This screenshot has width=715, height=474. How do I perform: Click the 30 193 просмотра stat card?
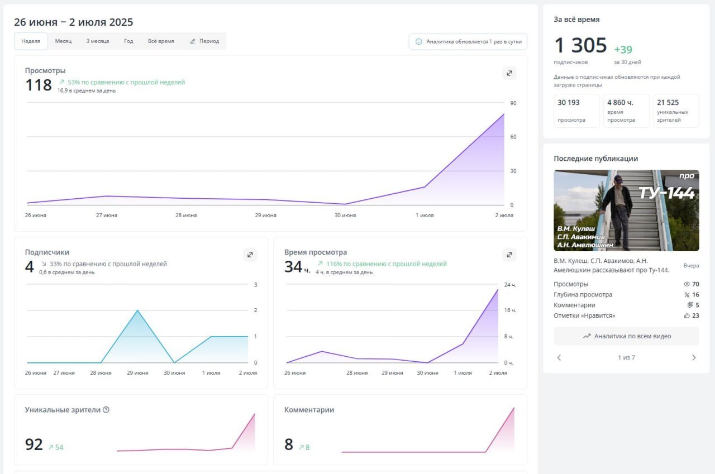click(576, 111)
